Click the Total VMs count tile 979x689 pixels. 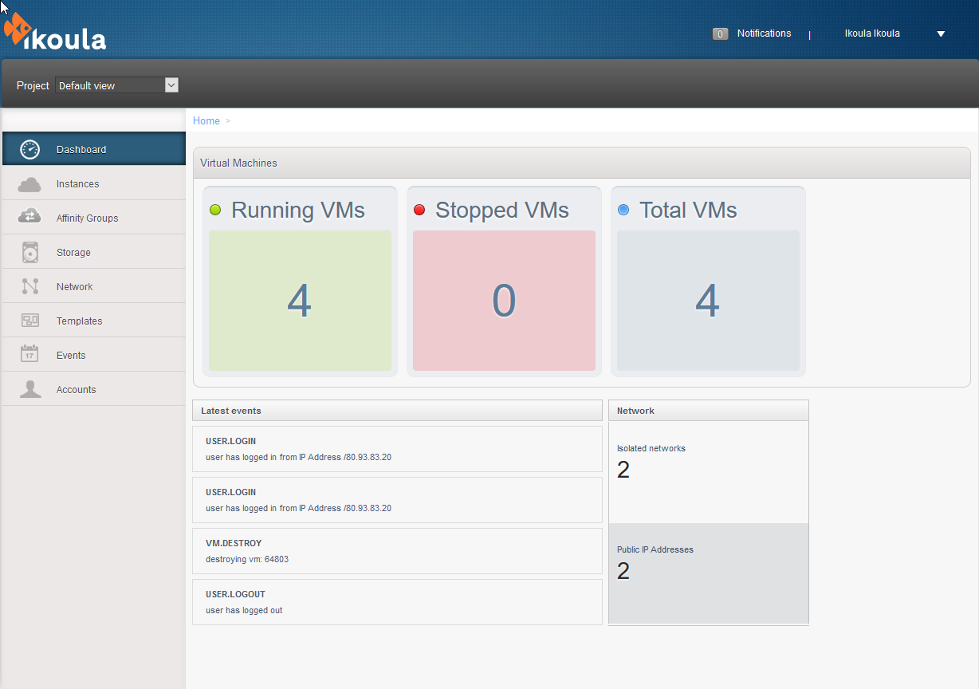[708, 301]
